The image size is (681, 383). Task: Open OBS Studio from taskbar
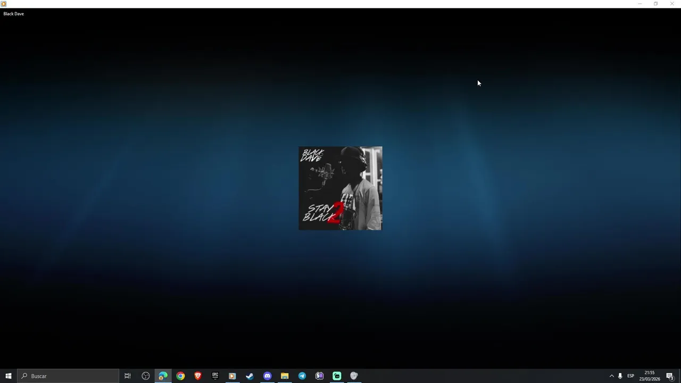pyautogui.click(x=145, y=376)
